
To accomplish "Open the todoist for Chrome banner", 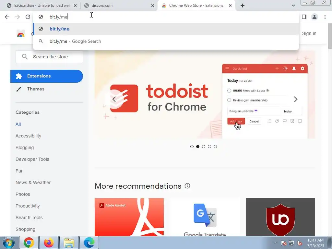I will click(x=205, y=94).
